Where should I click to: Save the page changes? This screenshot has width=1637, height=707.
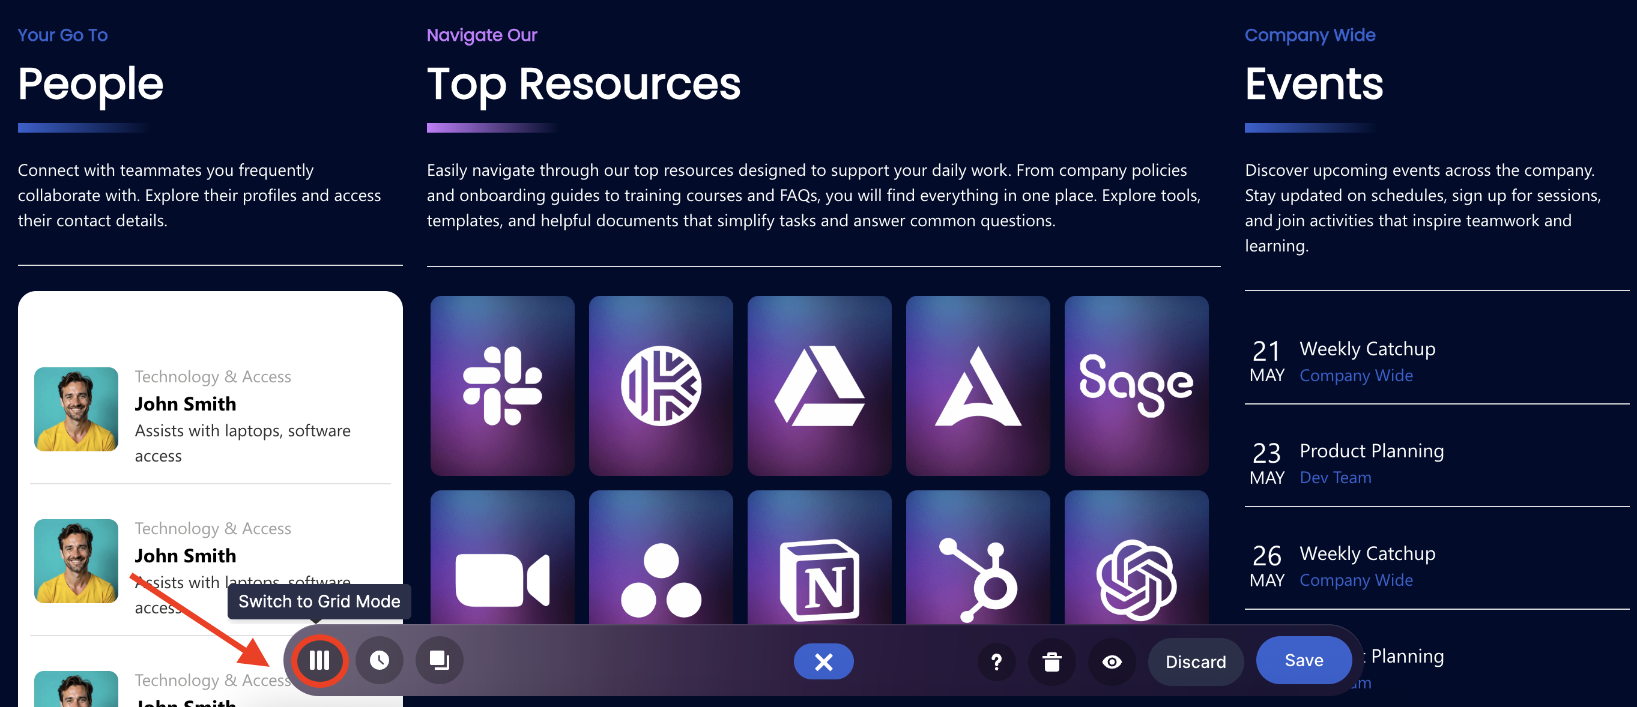point(1303,661)
